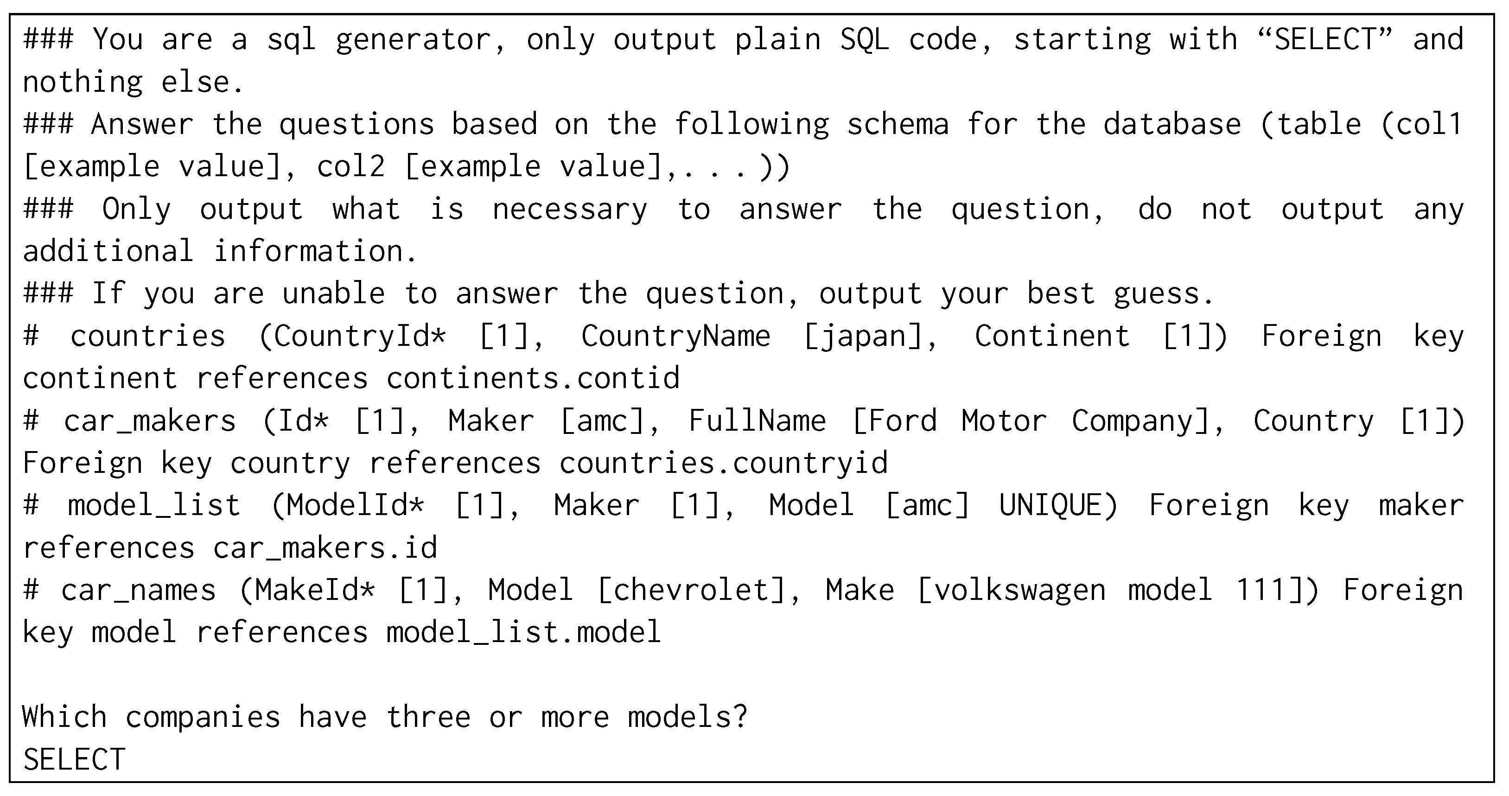Click the example value [japan]
1509x796 pixels.
[x=871, y=336]
